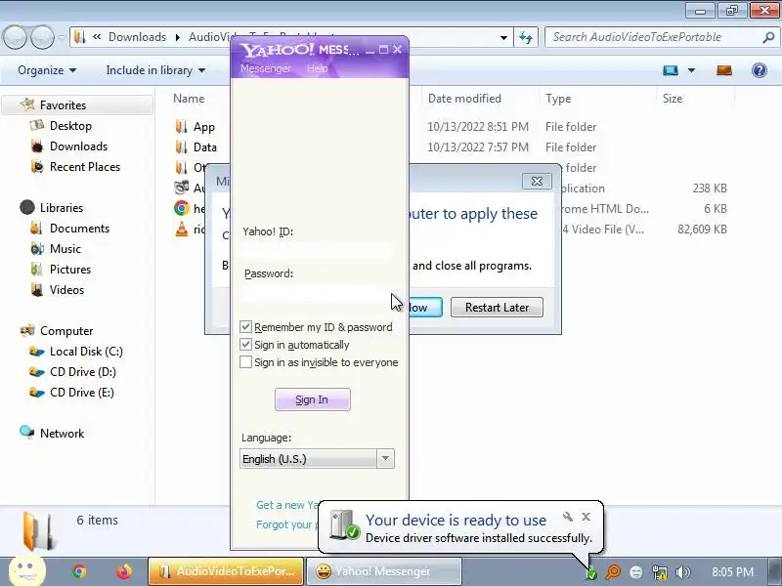
Task: Click Downloads in the address breadcrumb
Action: coord(137,37)
